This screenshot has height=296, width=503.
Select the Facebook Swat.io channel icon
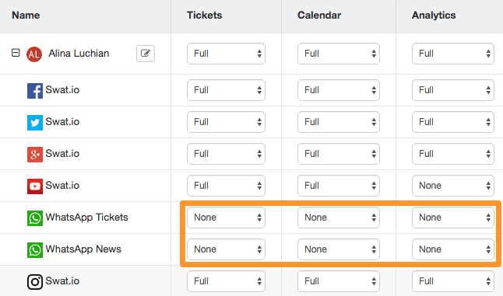pyautogui.click(x=34, y=91)
